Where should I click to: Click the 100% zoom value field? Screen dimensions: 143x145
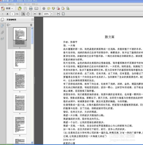tap(46, 14)
